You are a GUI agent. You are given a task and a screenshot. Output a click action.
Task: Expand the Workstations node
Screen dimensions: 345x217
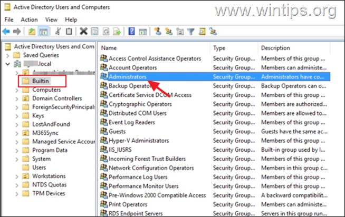pos(17,176)
